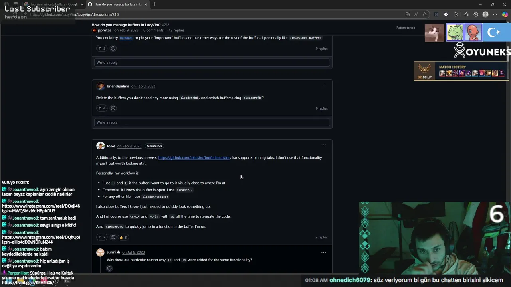Image resolution: width=511 pixels, height=287 pixels.
Task: Open options menu on briandipalma's comment
Action: click(x=324, y=85)
